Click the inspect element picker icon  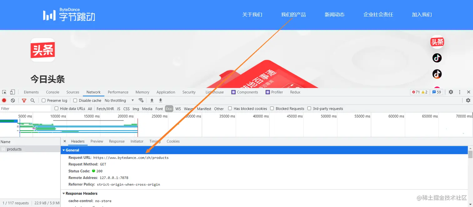[4, 92]
